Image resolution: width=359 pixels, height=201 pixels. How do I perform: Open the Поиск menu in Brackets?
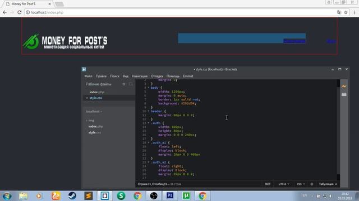(x=114, y=76)
